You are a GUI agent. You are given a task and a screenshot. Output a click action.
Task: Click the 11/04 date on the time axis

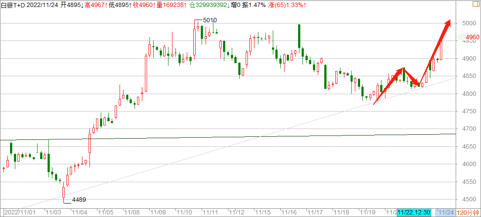tap(80, 212)
